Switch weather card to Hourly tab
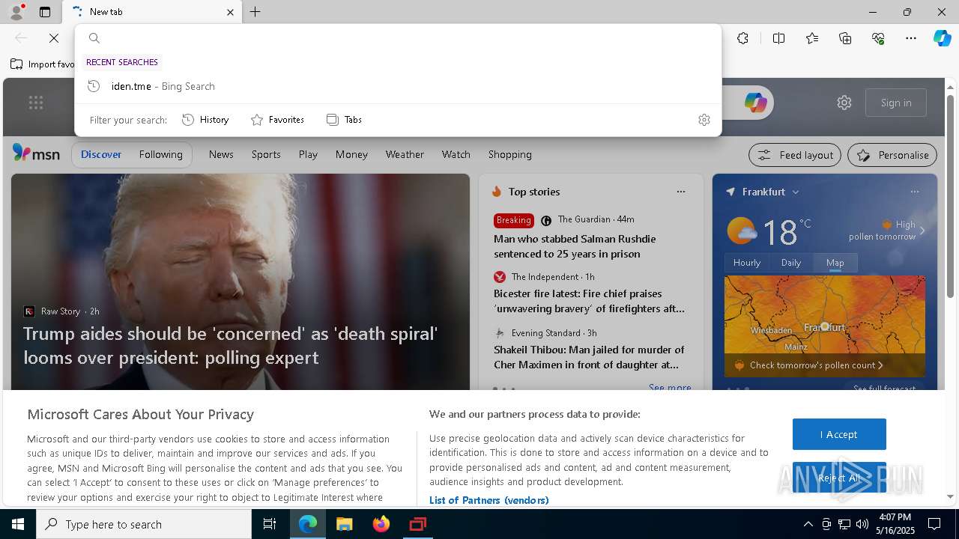This screenshot has height=539, width=959. coord(747,263)
